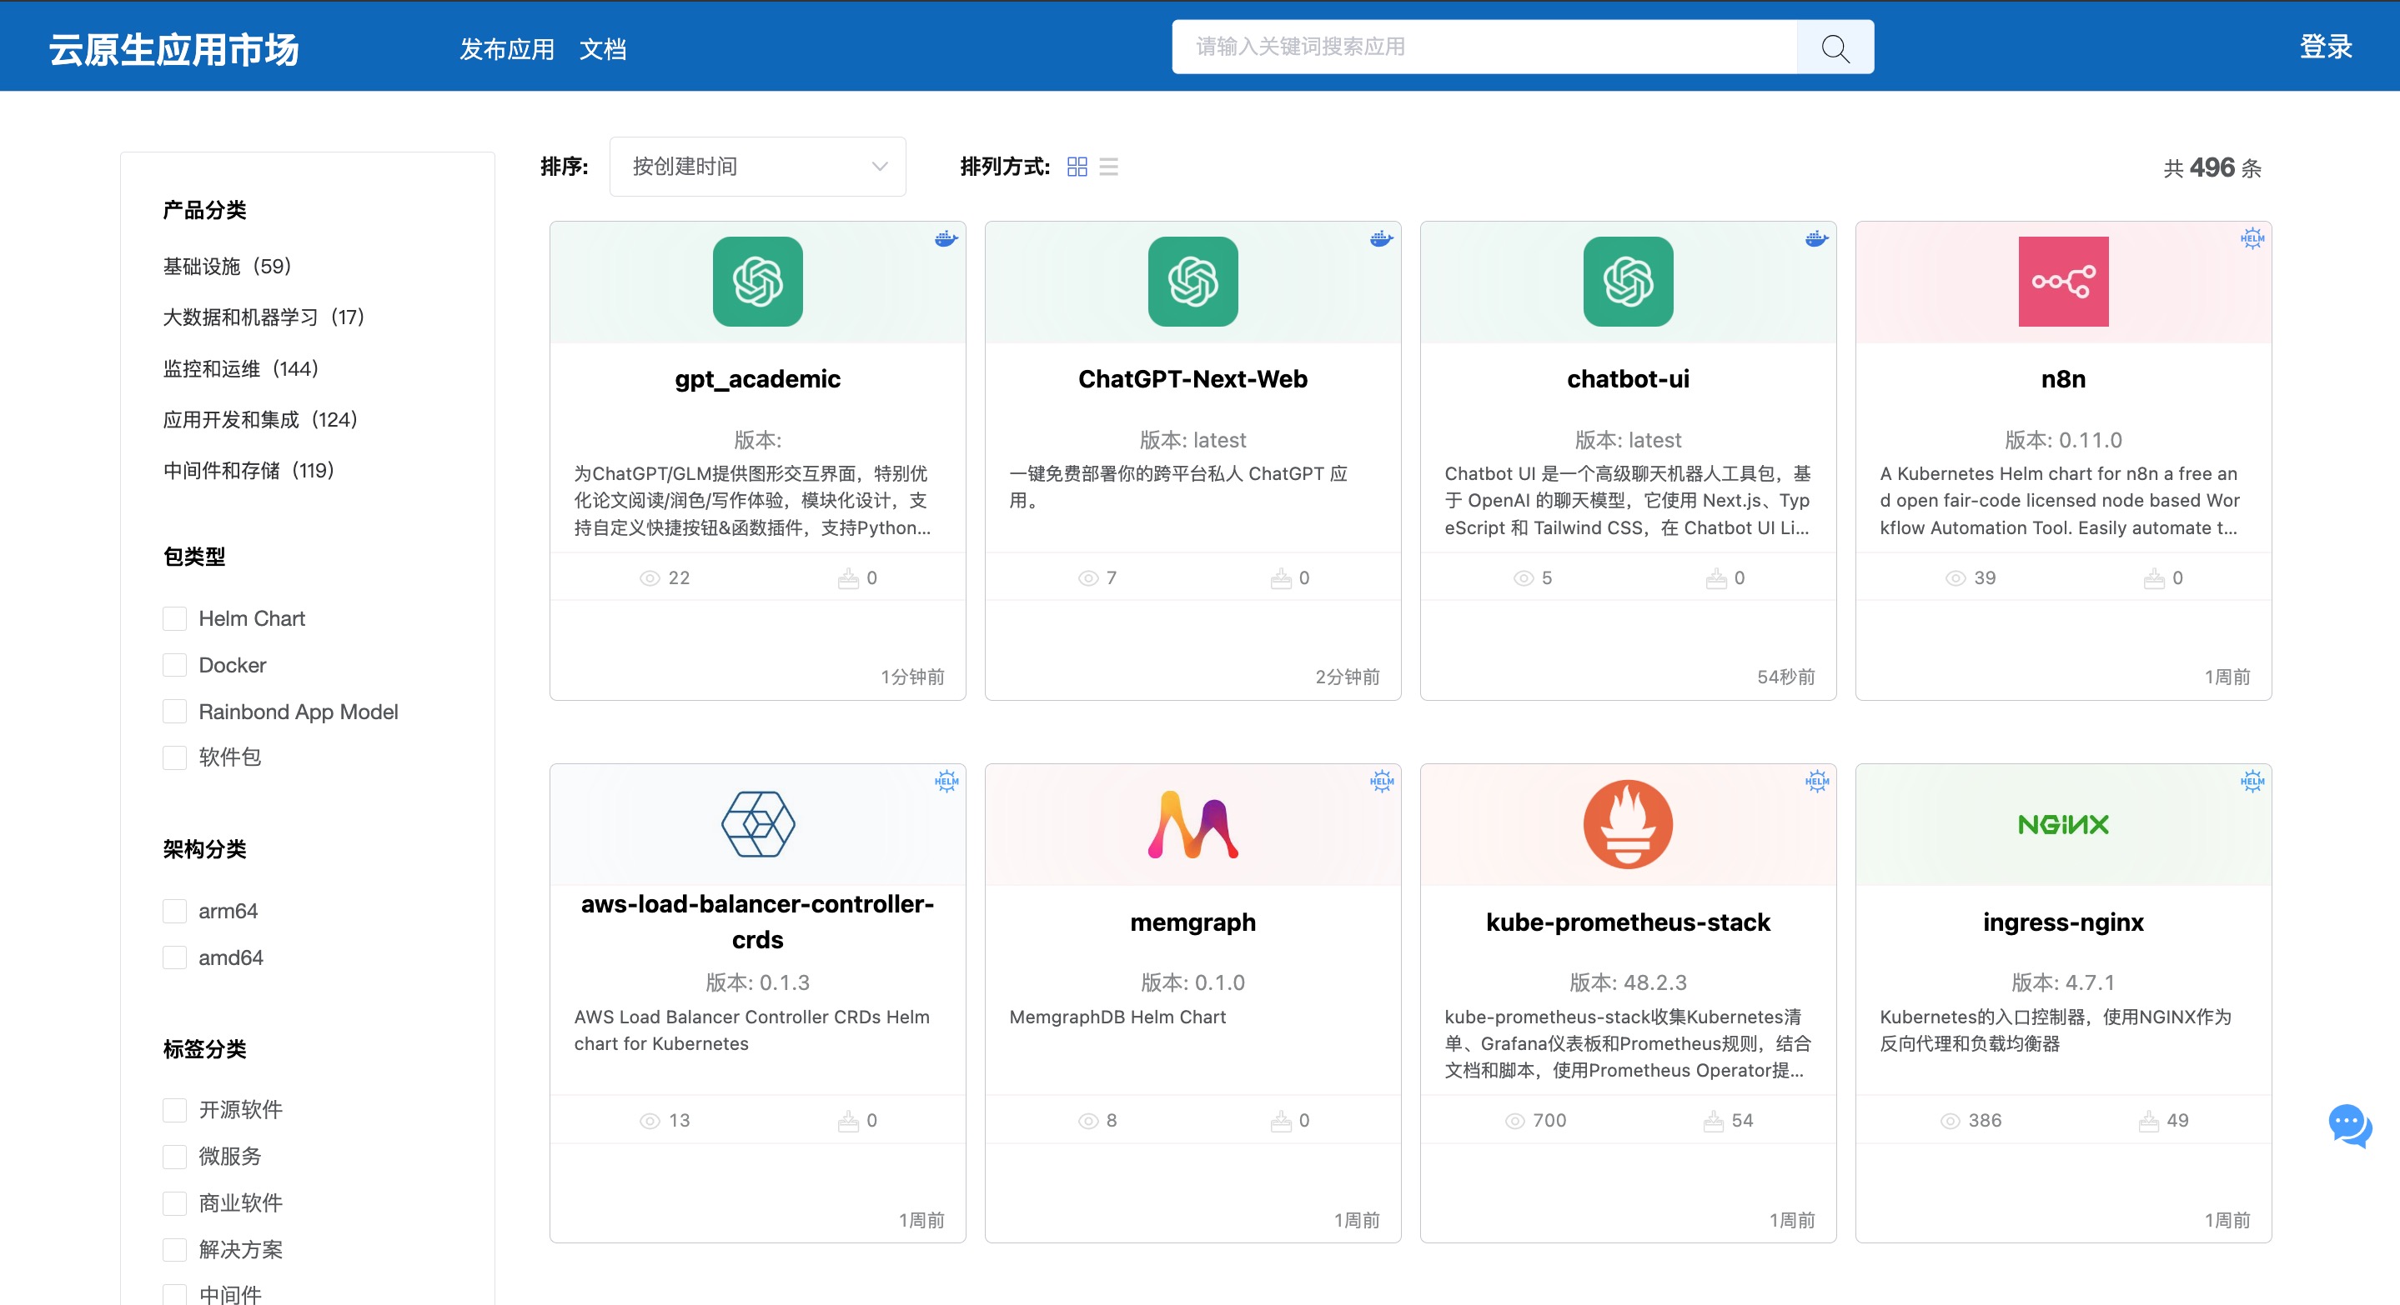2400x1305 pixels.
Task: Switch to list view layout icon
Action: [1107, 167]
